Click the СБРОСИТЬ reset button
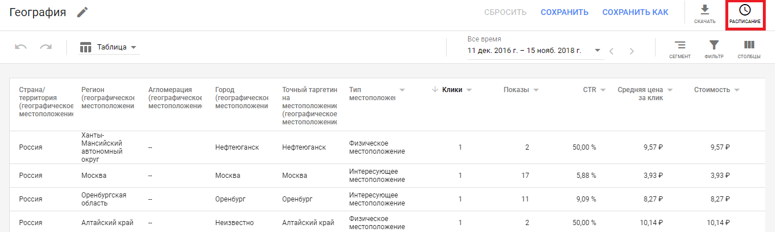775x232 pixels. (x=505, y=12)
